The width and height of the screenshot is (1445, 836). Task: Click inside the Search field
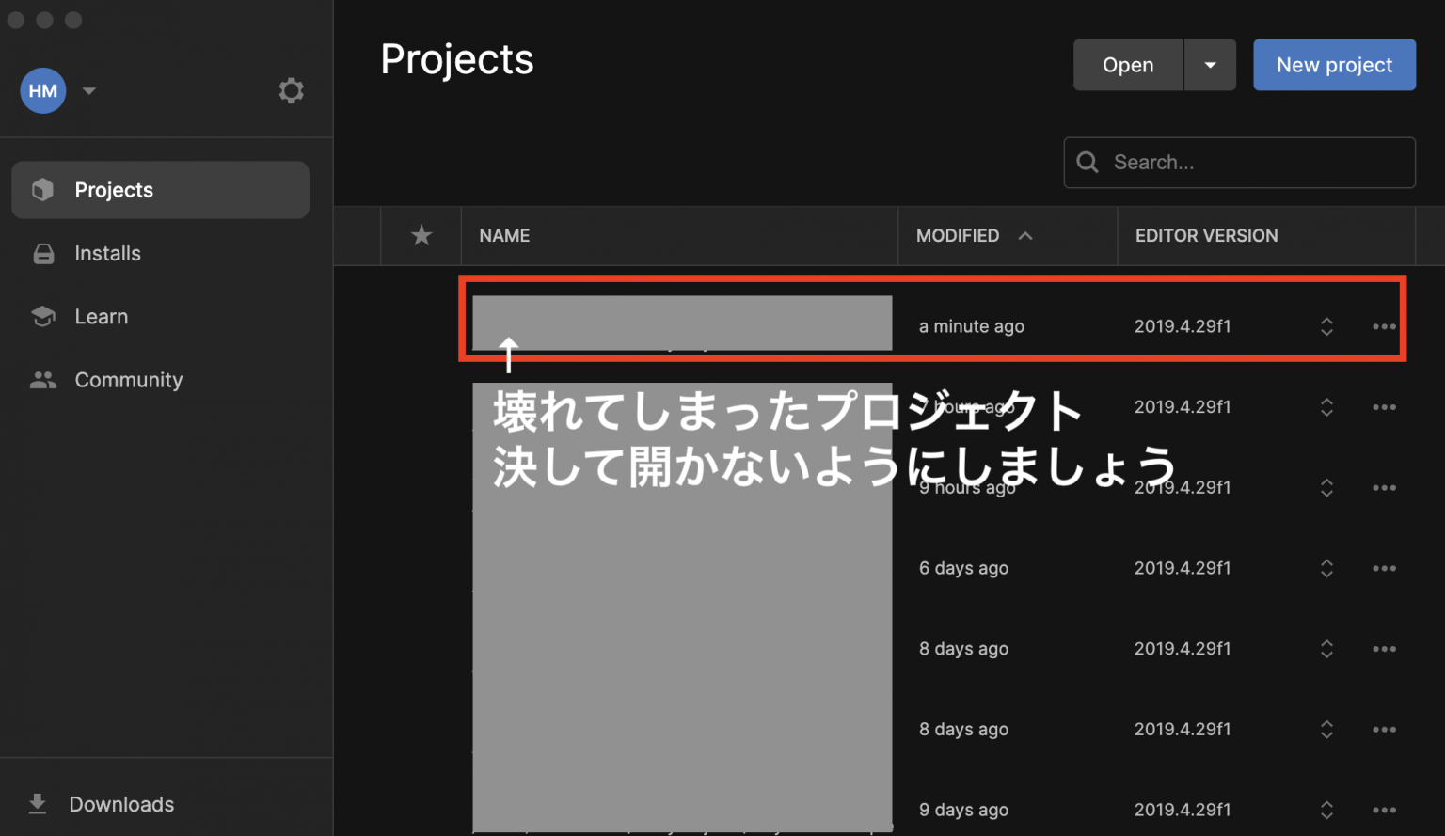click(x=1238, y=162)
